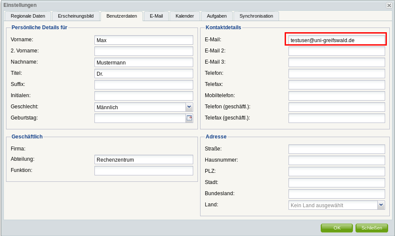This screenshot has width=395, height=236.
Task: Click the primary E-Mail address field
Action: pyautogui.click(x=337, y=40)
